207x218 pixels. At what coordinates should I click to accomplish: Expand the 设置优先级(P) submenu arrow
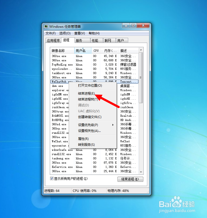(x=113, y=125)
